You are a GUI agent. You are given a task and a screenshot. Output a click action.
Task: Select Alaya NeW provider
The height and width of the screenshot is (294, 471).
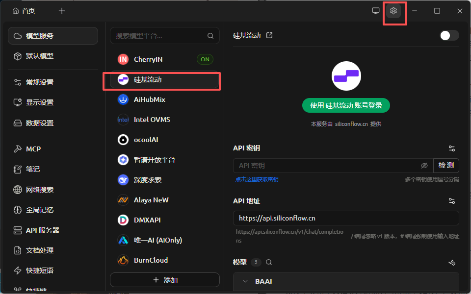165,200
